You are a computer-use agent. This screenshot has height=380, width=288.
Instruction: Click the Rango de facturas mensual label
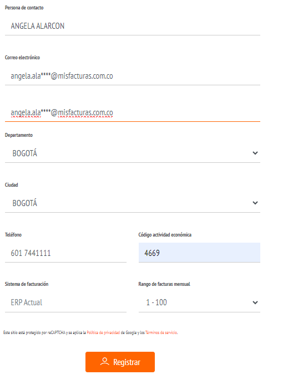click(164, 284)
